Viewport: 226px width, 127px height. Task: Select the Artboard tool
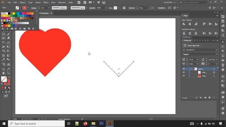pyautogui.click(x=4, y=69)
